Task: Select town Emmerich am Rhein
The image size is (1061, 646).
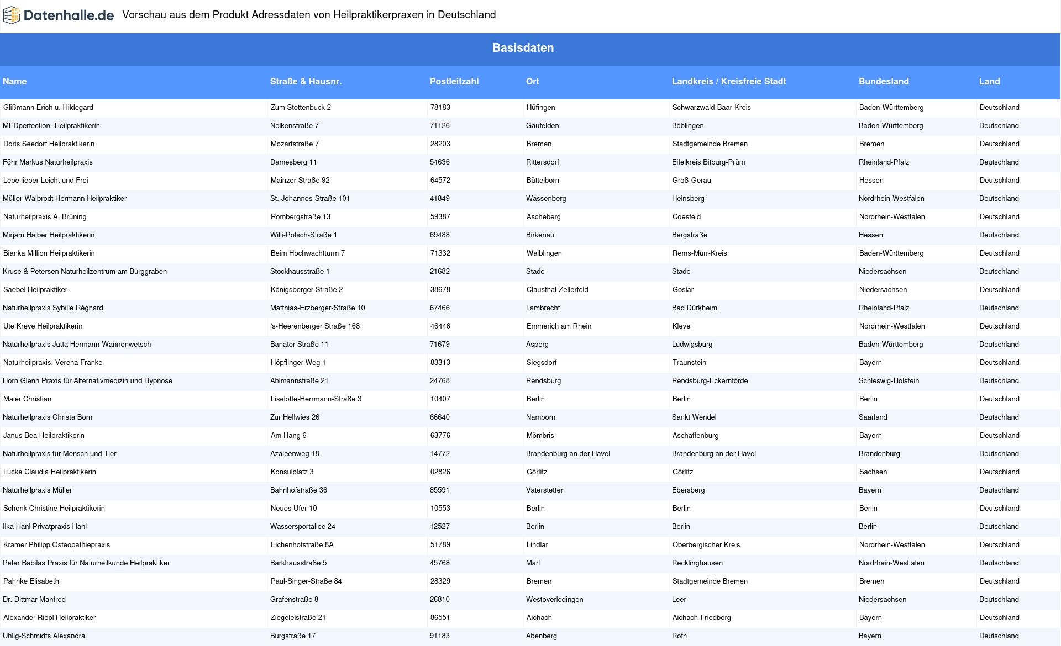Action: point(559,326)
